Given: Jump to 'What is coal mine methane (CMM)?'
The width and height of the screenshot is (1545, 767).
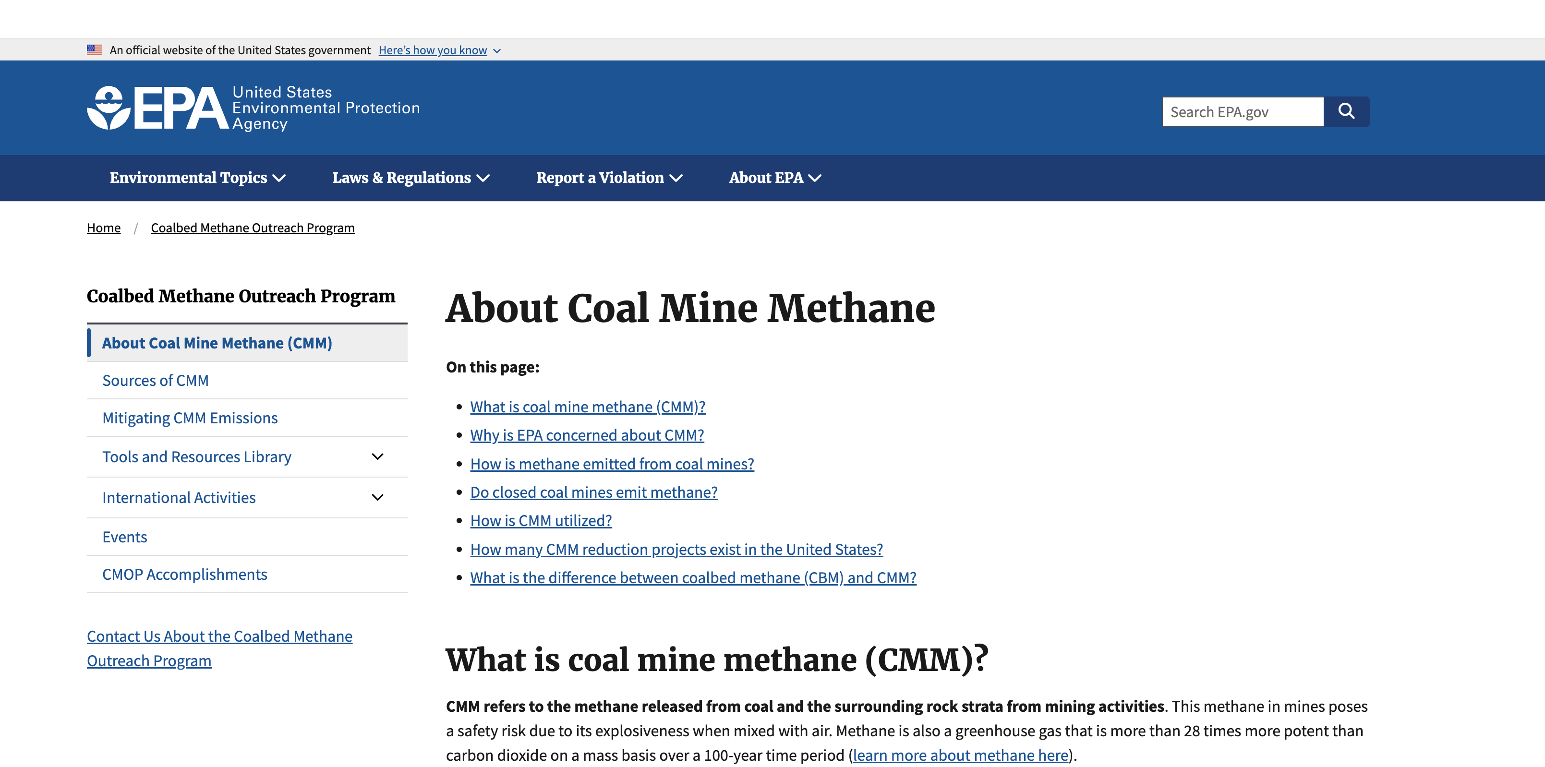Looking at the screenshot, I should click(588, 407).
